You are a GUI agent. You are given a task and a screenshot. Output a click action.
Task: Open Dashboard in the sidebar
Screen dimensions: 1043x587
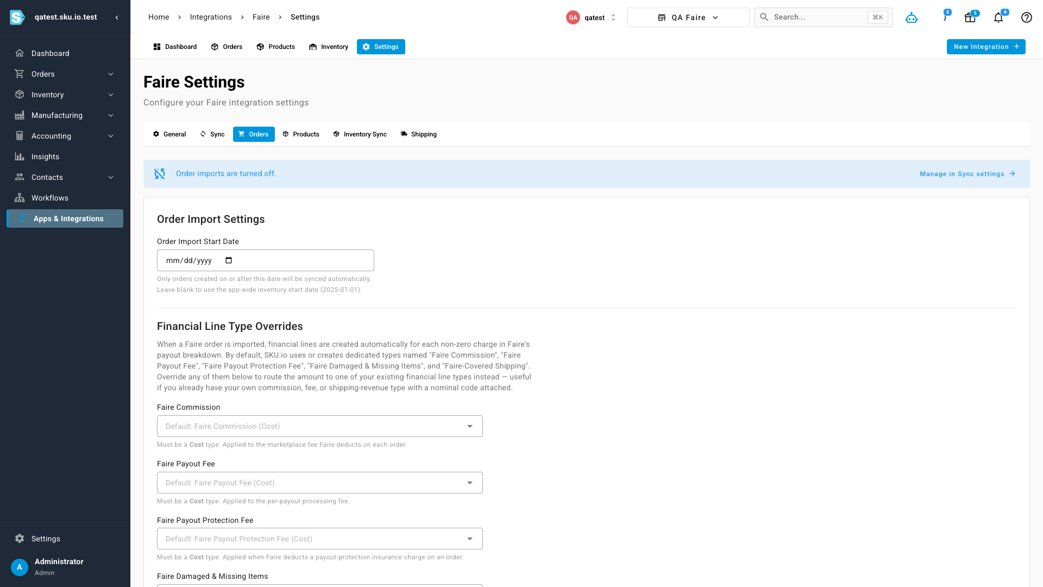[x=65, y=53]
